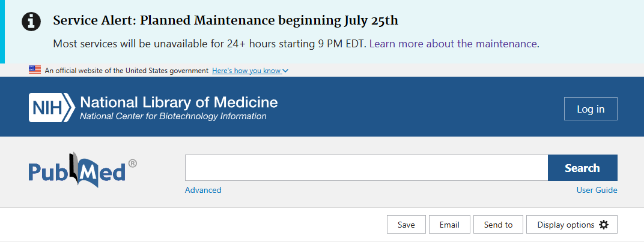Open the "Here's how you know" link
644x245 pixels.
click(246, 71)
